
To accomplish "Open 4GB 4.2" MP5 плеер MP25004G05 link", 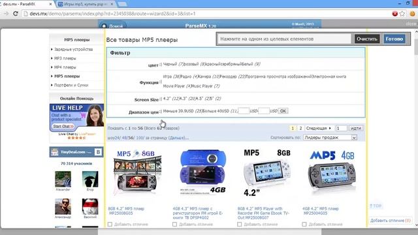I will [321, 211].
